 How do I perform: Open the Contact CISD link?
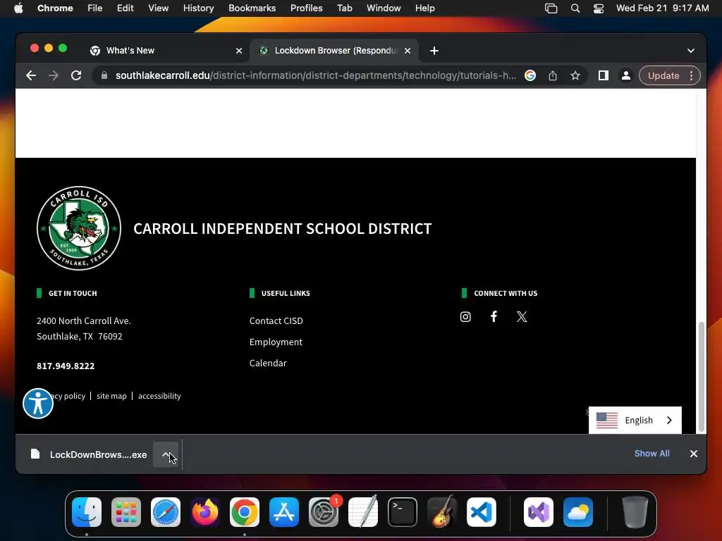(276, 321)
